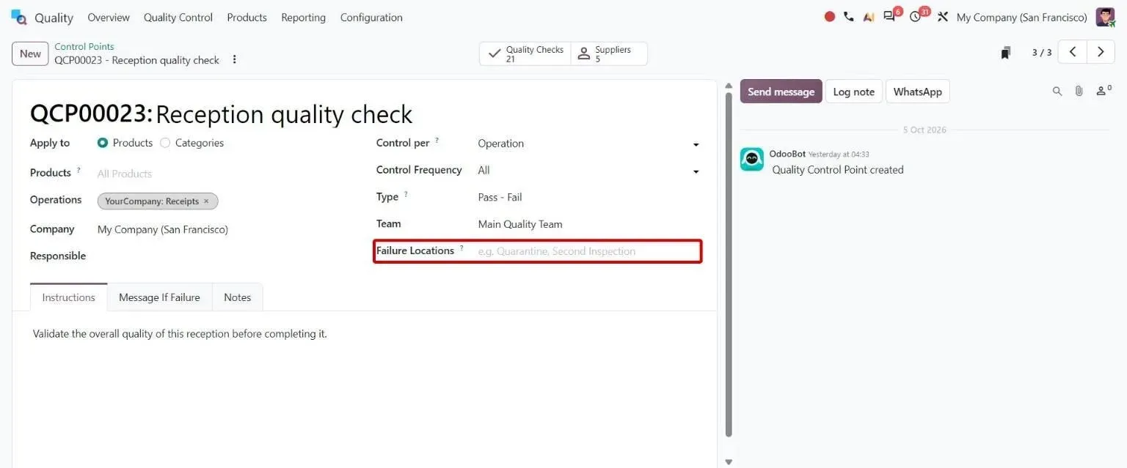Show help tooltip next to Failure Locations
The width and height of the screenshot is (1127, 468).
coord(462,248)
